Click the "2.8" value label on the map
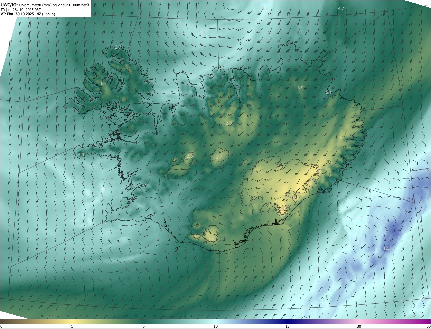431x329 pixels. 229,123
